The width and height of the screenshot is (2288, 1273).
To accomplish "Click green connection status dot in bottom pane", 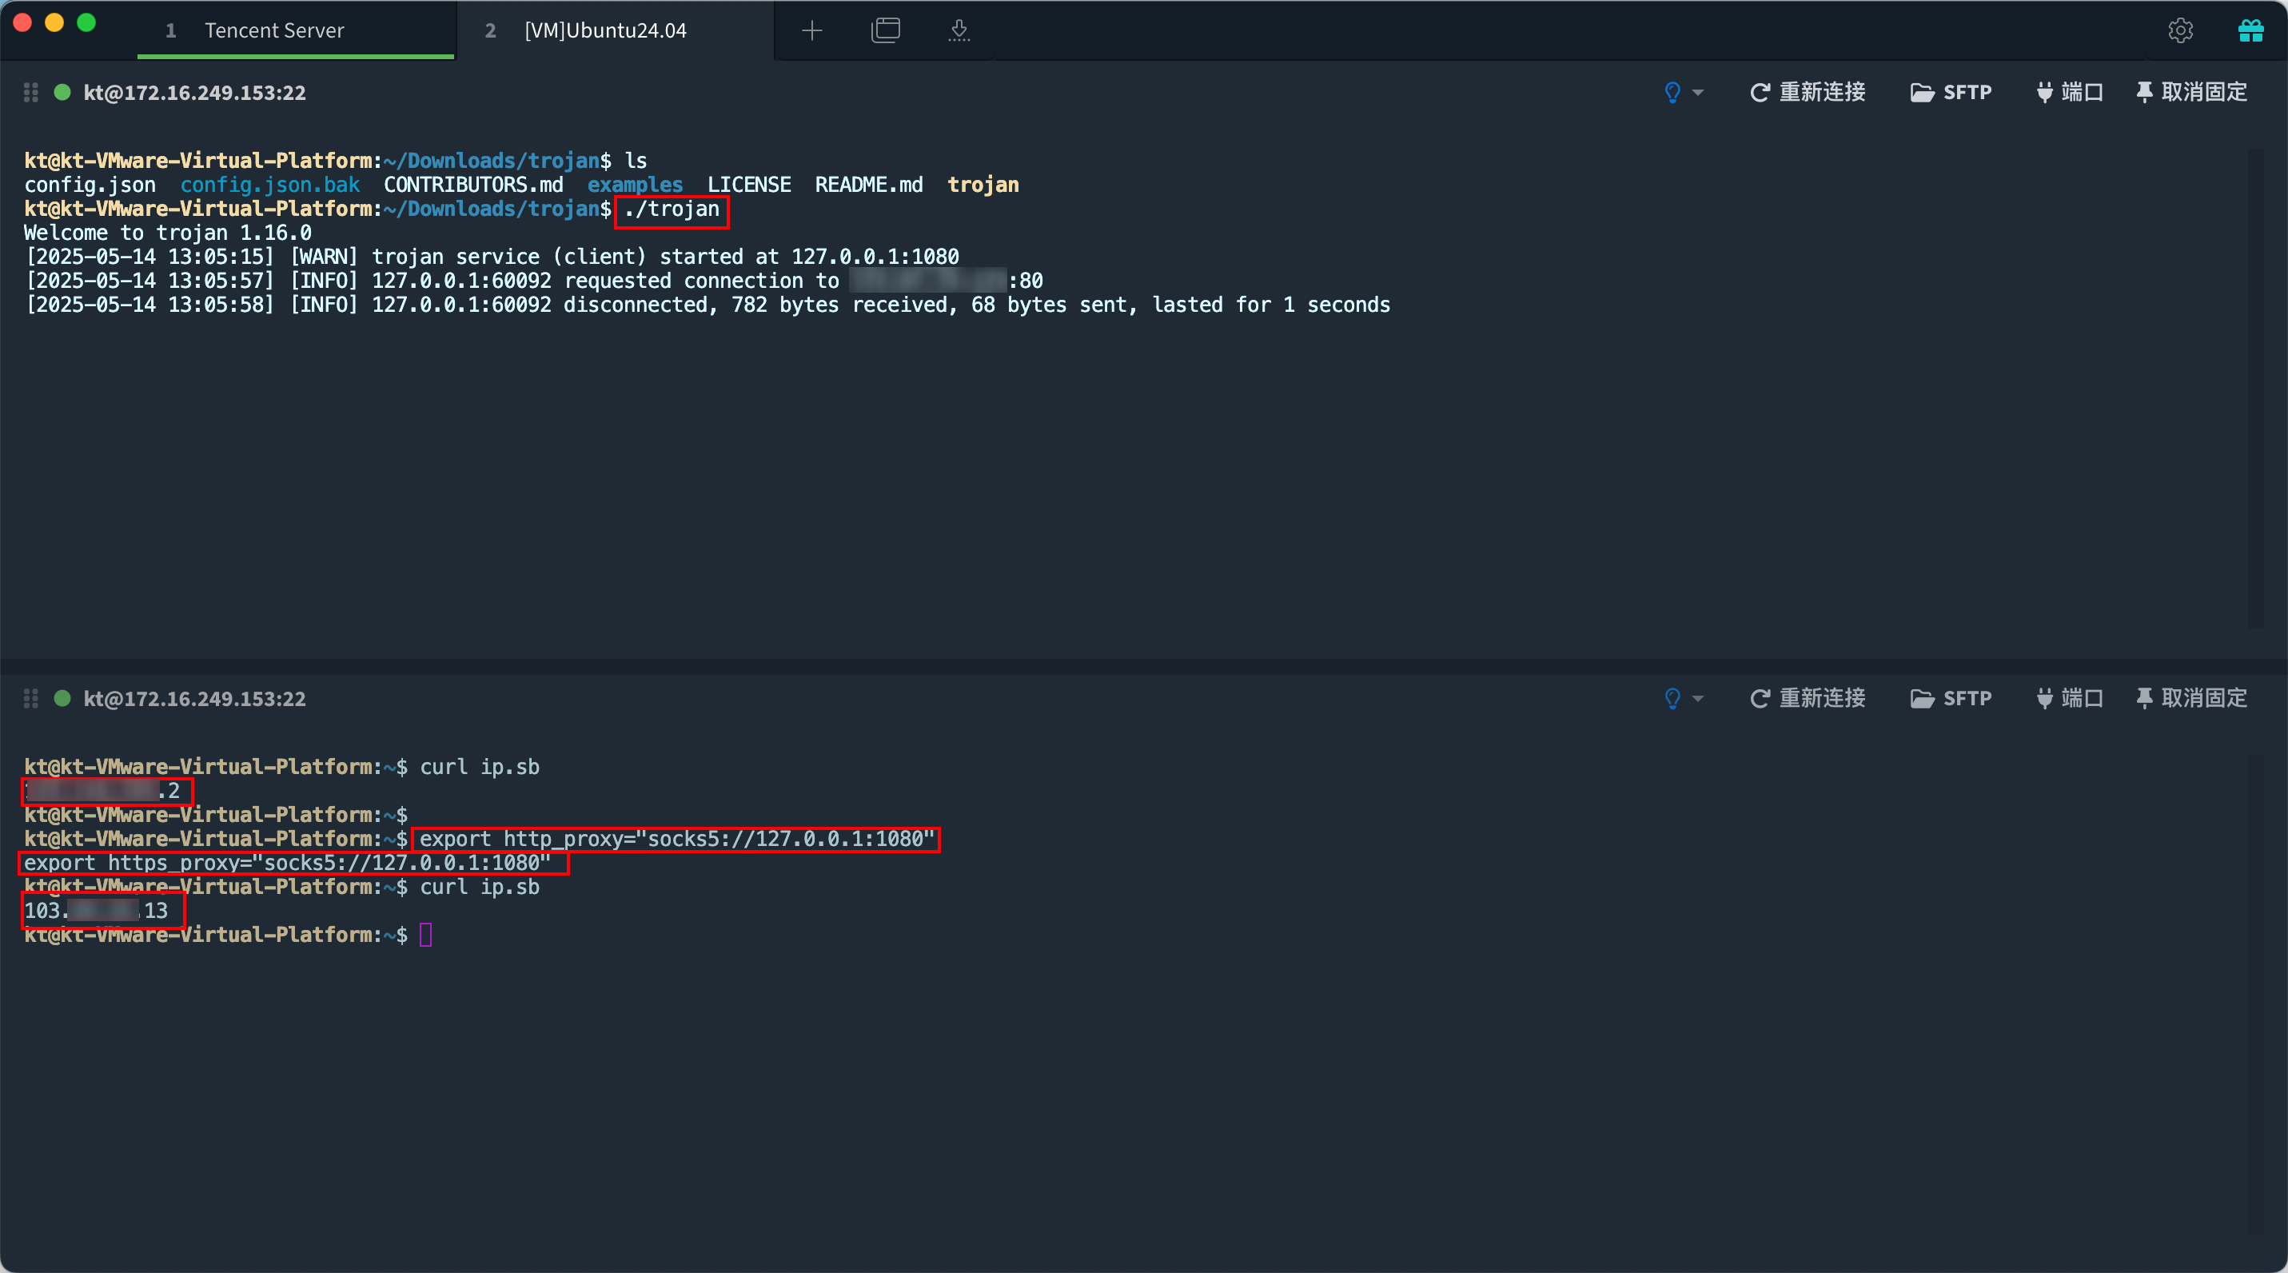I will click(x=62, y=697).
